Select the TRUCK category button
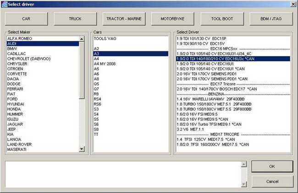The width and height of the screenshot is (298, 193). pyautogui.click(x=75, y=18)
